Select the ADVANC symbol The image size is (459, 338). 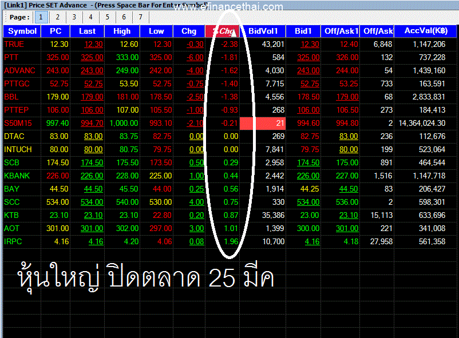[19, 70]
